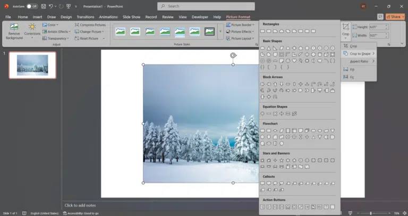Screen dimensions: 408x216
Task: Choose the Lightning Bolt shape
Action: coord(301,61)
